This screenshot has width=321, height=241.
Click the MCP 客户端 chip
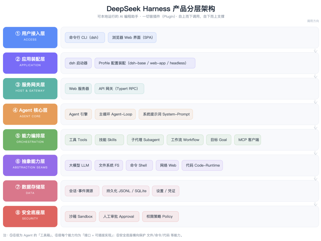click(248, 139)
